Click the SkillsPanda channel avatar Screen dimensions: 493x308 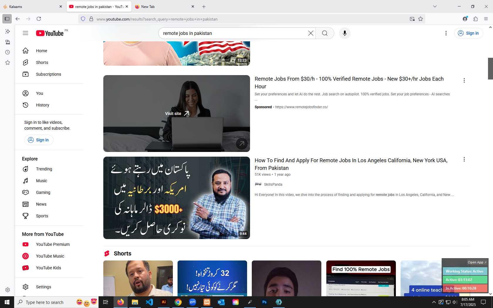(258, 184)
